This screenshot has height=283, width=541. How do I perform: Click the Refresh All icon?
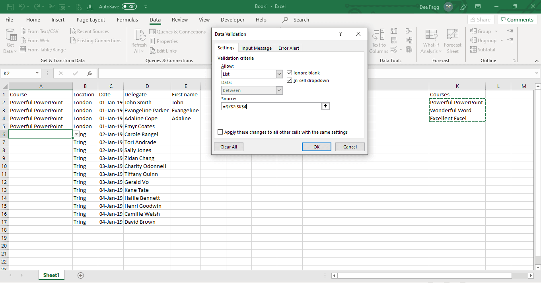point(139,35)
